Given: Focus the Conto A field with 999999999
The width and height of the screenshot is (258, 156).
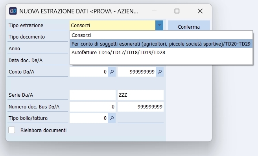Looking at the screenshot, I should [x=137, y=72].
